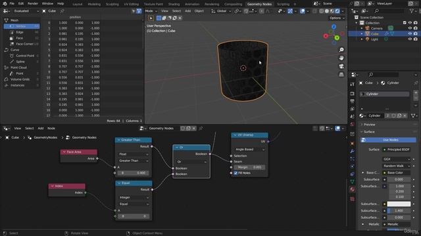Toggle viewport overlays button
421x236 pixels.
[x=303, y=11]
